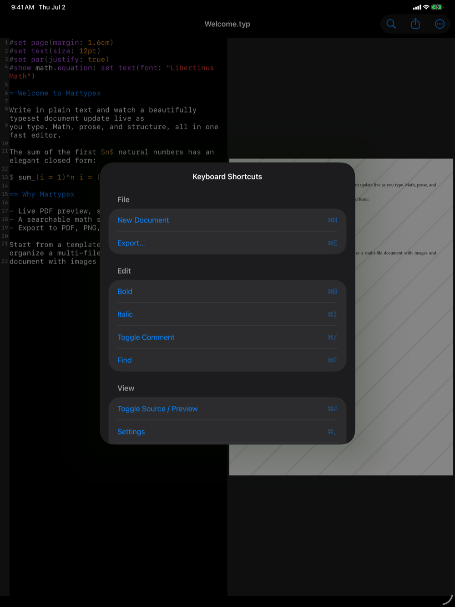Click line number 22 in editor gutter
Screen dimensions: 455x607
[5, 261]
